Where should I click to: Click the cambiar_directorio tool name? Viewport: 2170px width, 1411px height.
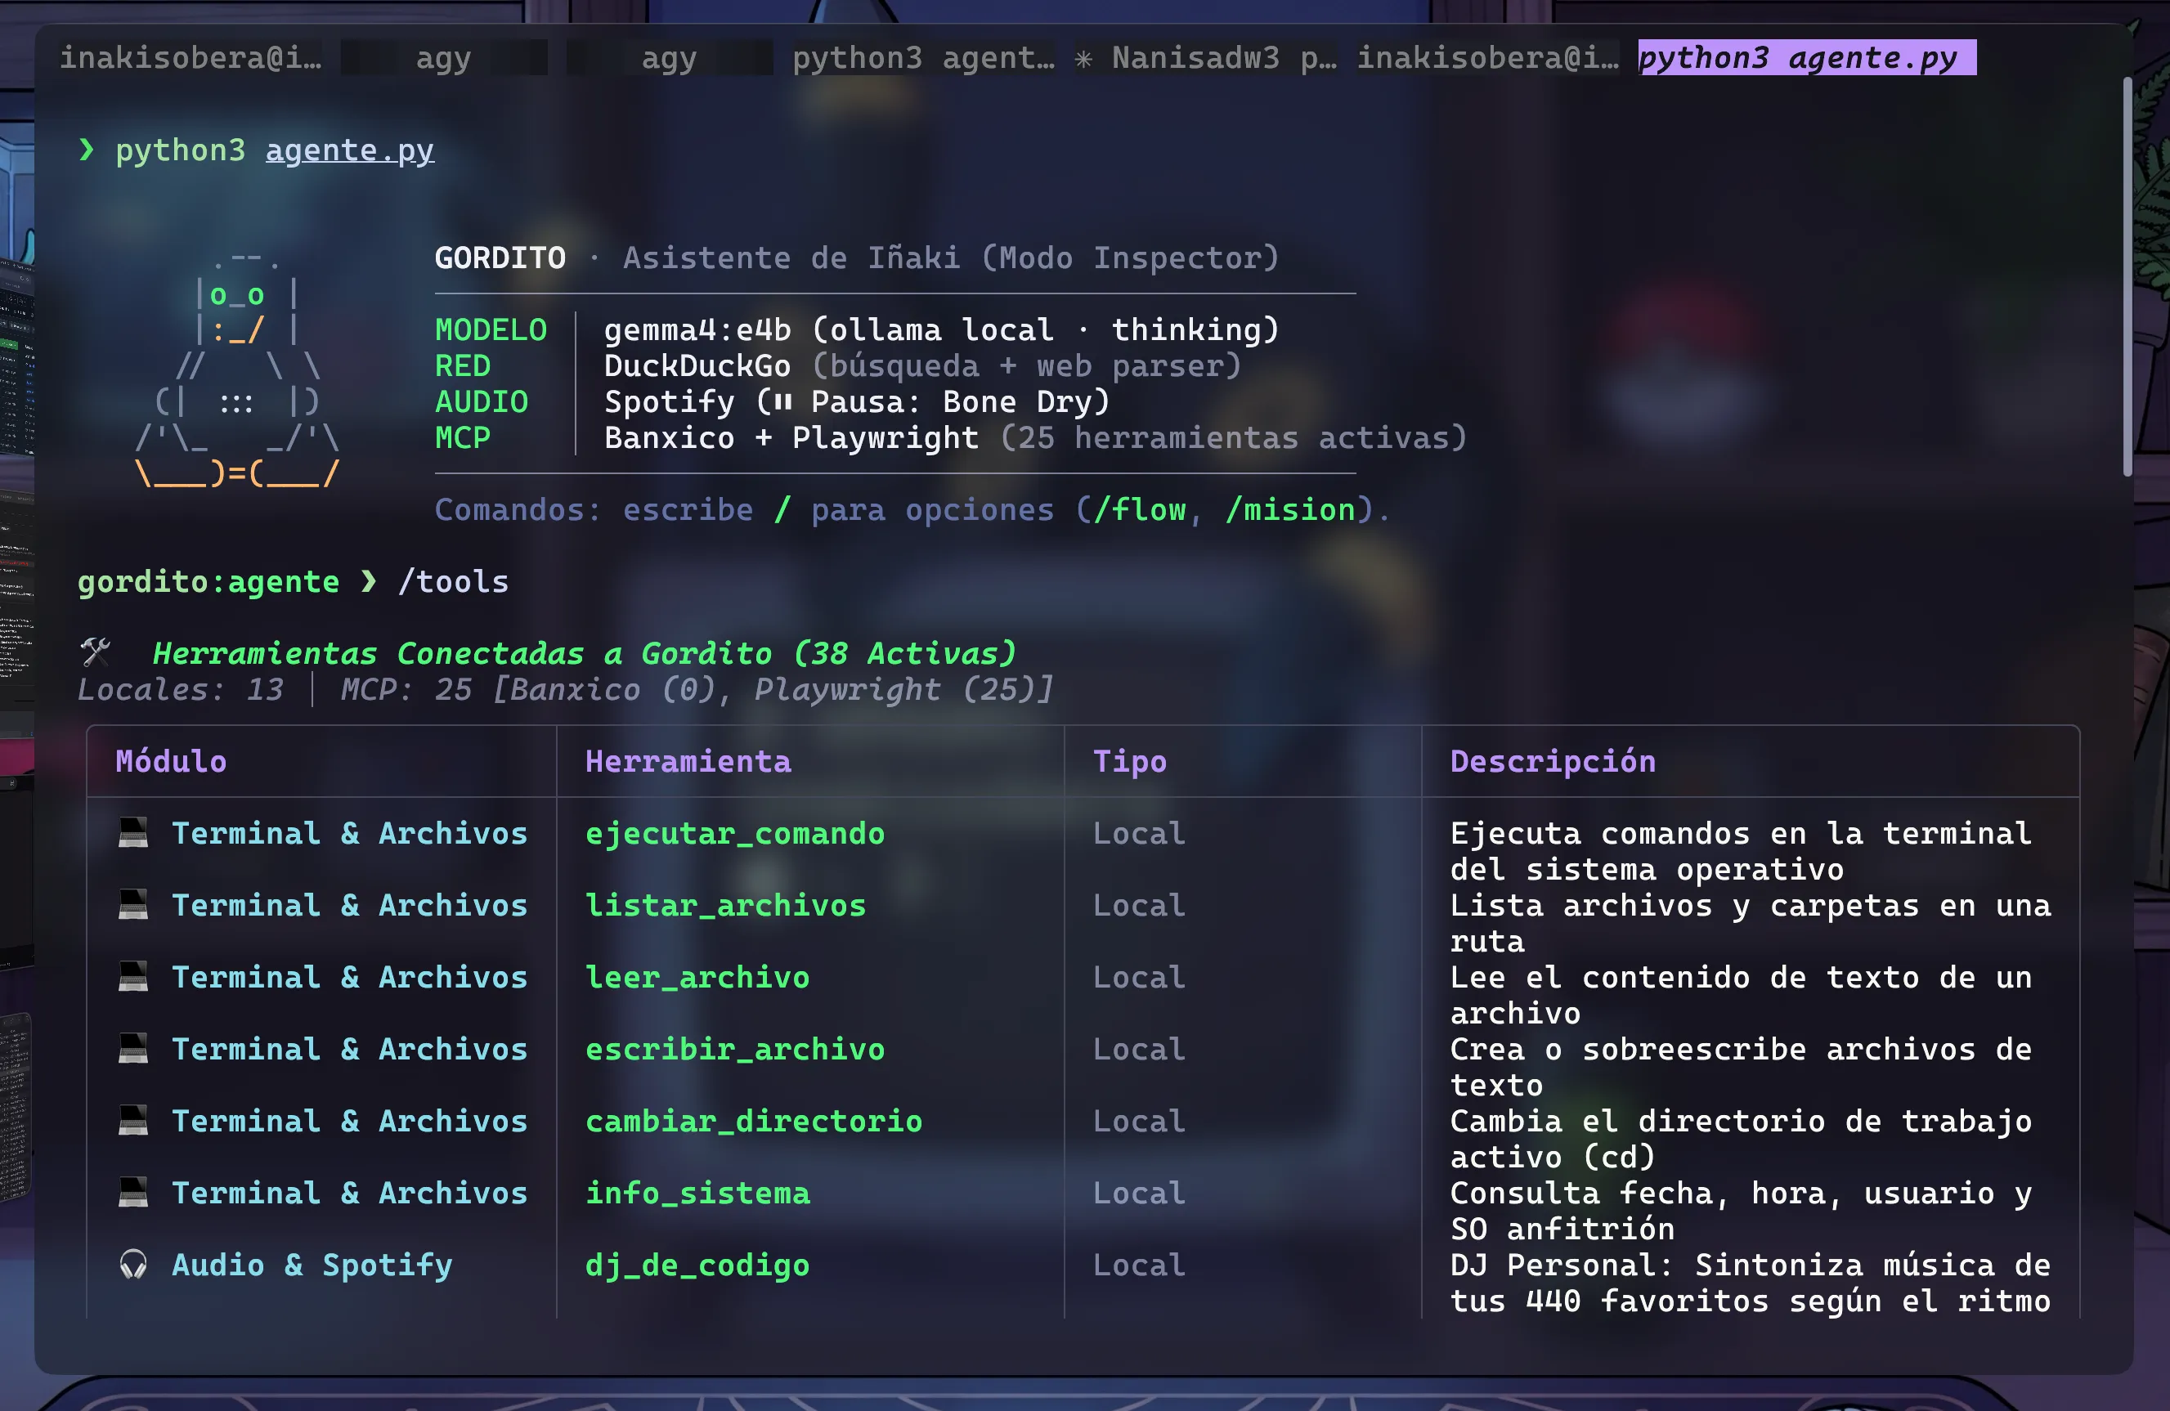(x=754, y=1121)
